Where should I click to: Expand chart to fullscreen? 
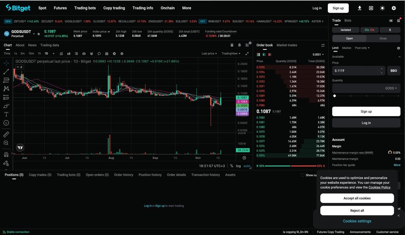coord(247,54)
